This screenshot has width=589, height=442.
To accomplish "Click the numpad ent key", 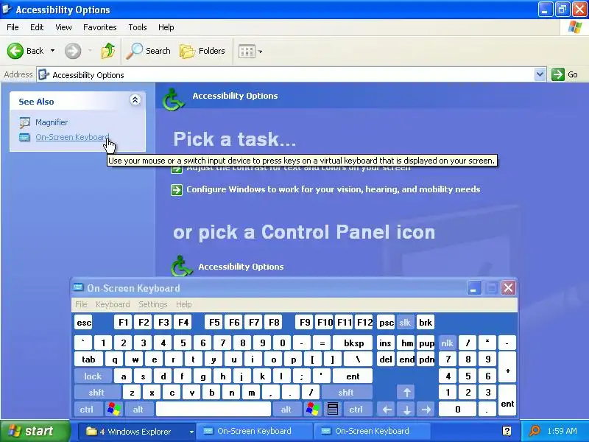I will pyautogui.click(x=507, y=401).
